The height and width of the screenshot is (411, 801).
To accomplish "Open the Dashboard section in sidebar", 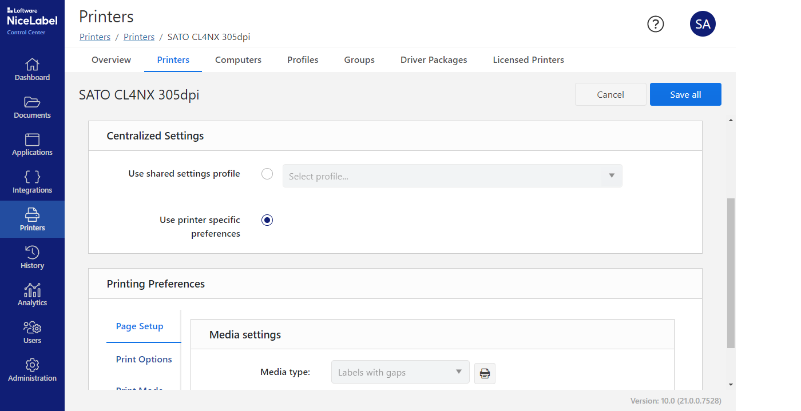I will [32, 69].
